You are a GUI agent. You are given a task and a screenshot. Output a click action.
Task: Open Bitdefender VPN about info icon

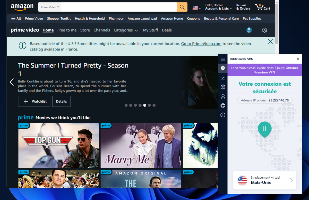point(223,115)
